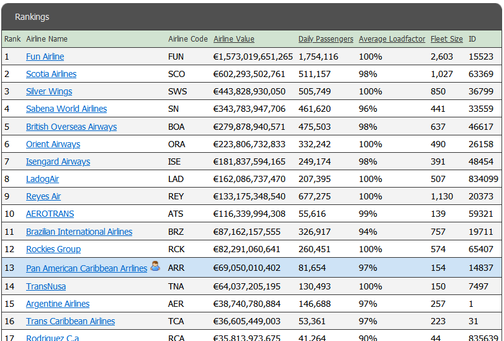The height and width of the screenshot is (341, 504).
Task: Open British Overseas Airways details
Action: [71, 127]
